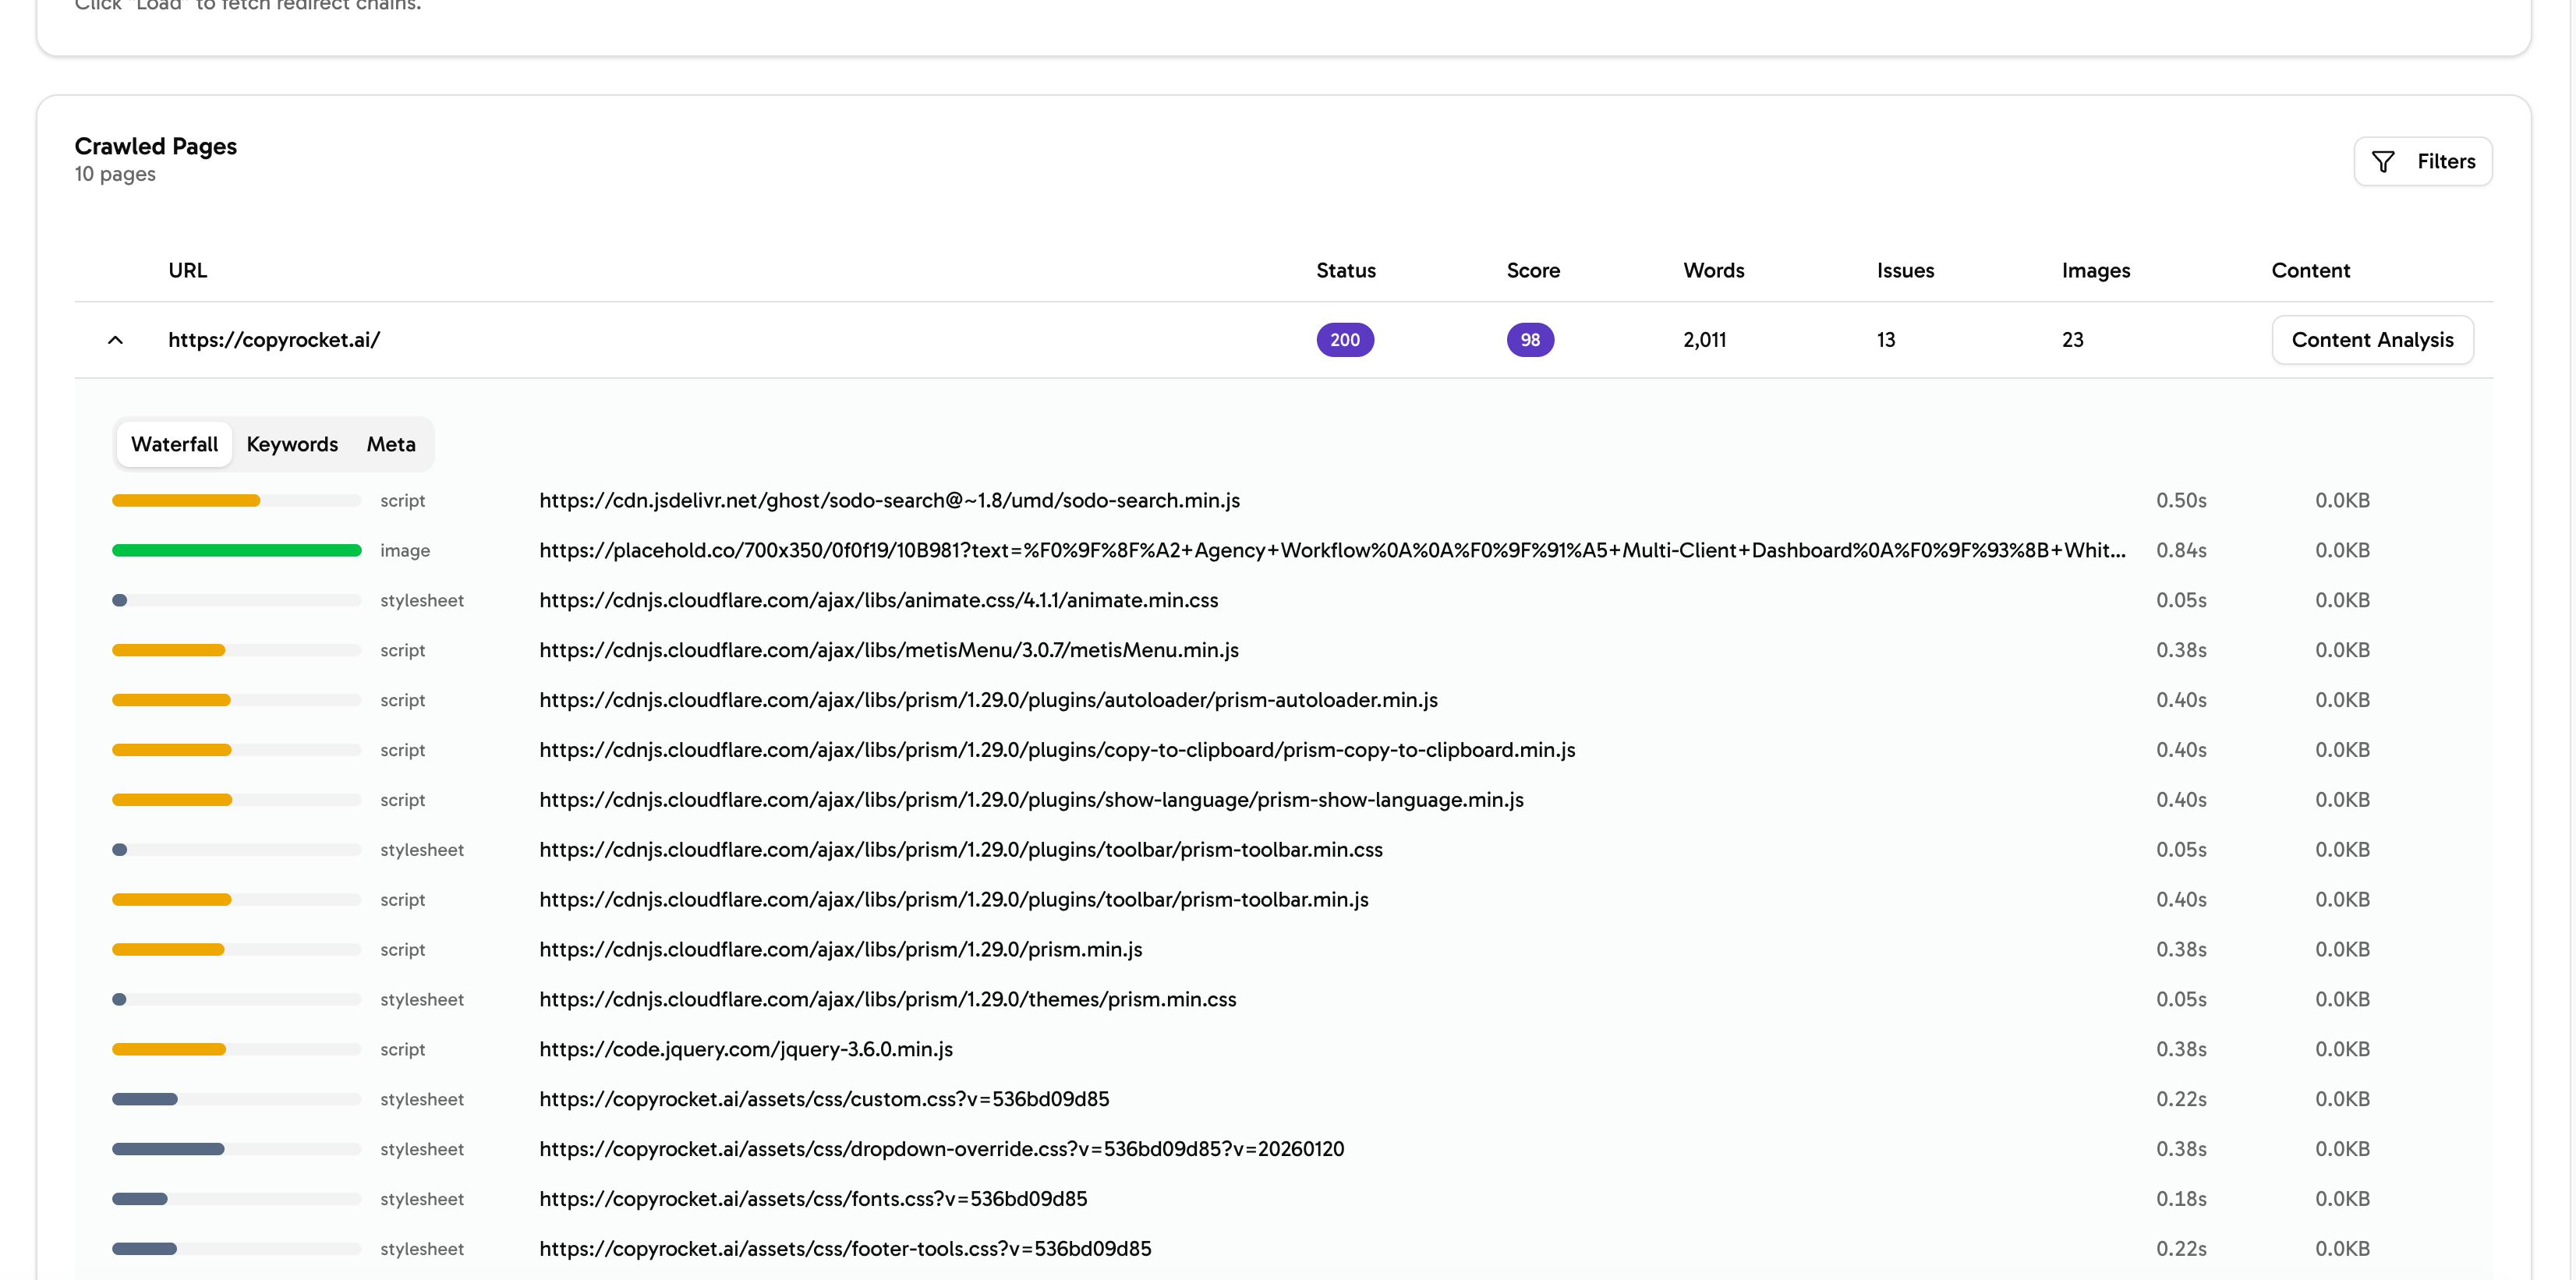The height and width of the screenshot is (1280, 2576).
Task: Select the custom.css stylesheet row
Action: tap(823, 1098)
